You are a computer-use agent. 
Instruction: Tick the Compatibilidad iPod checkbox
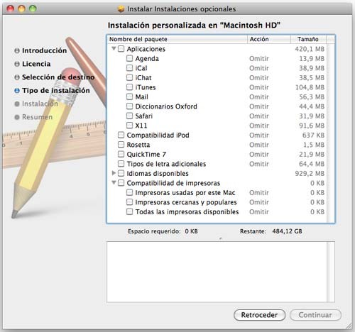tap(121, 135)
